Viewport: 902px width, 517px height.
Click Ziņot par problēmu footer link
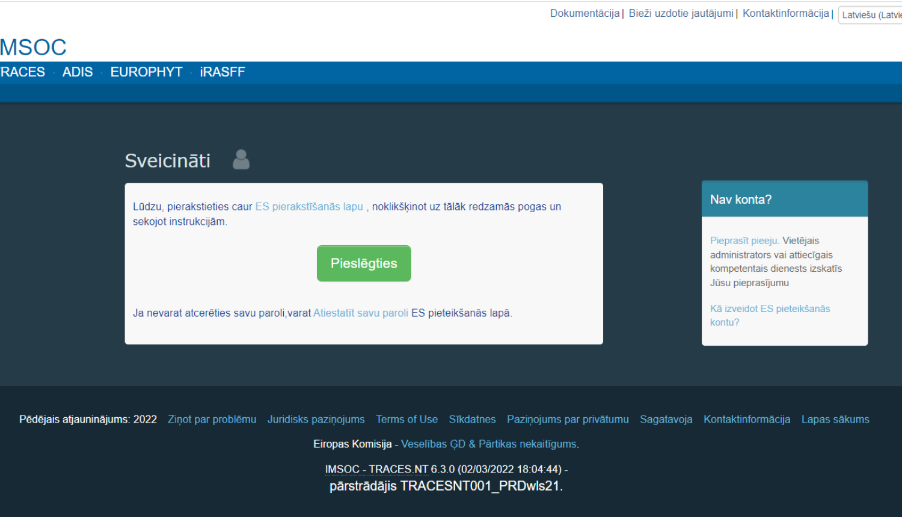[212, 420]
